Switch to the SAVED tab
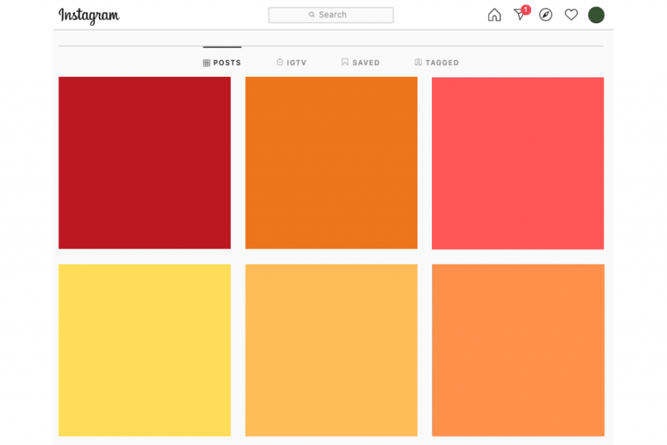The image size is (667, 445). point(360,63)
